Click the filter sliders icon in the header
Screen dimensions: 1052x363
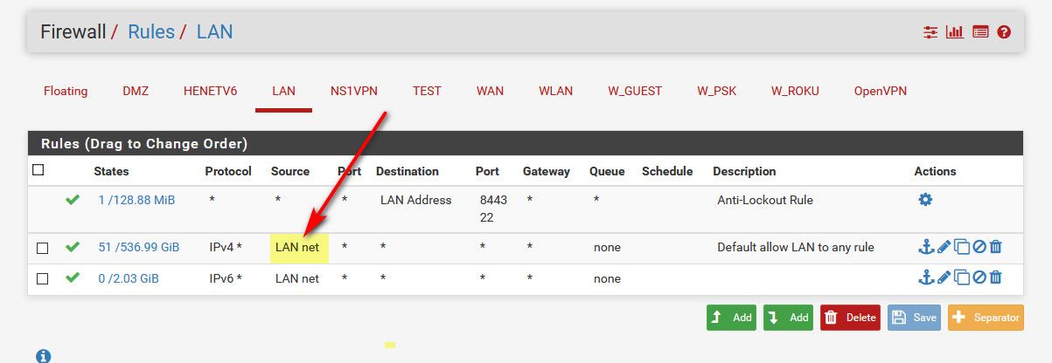point(930,32)
